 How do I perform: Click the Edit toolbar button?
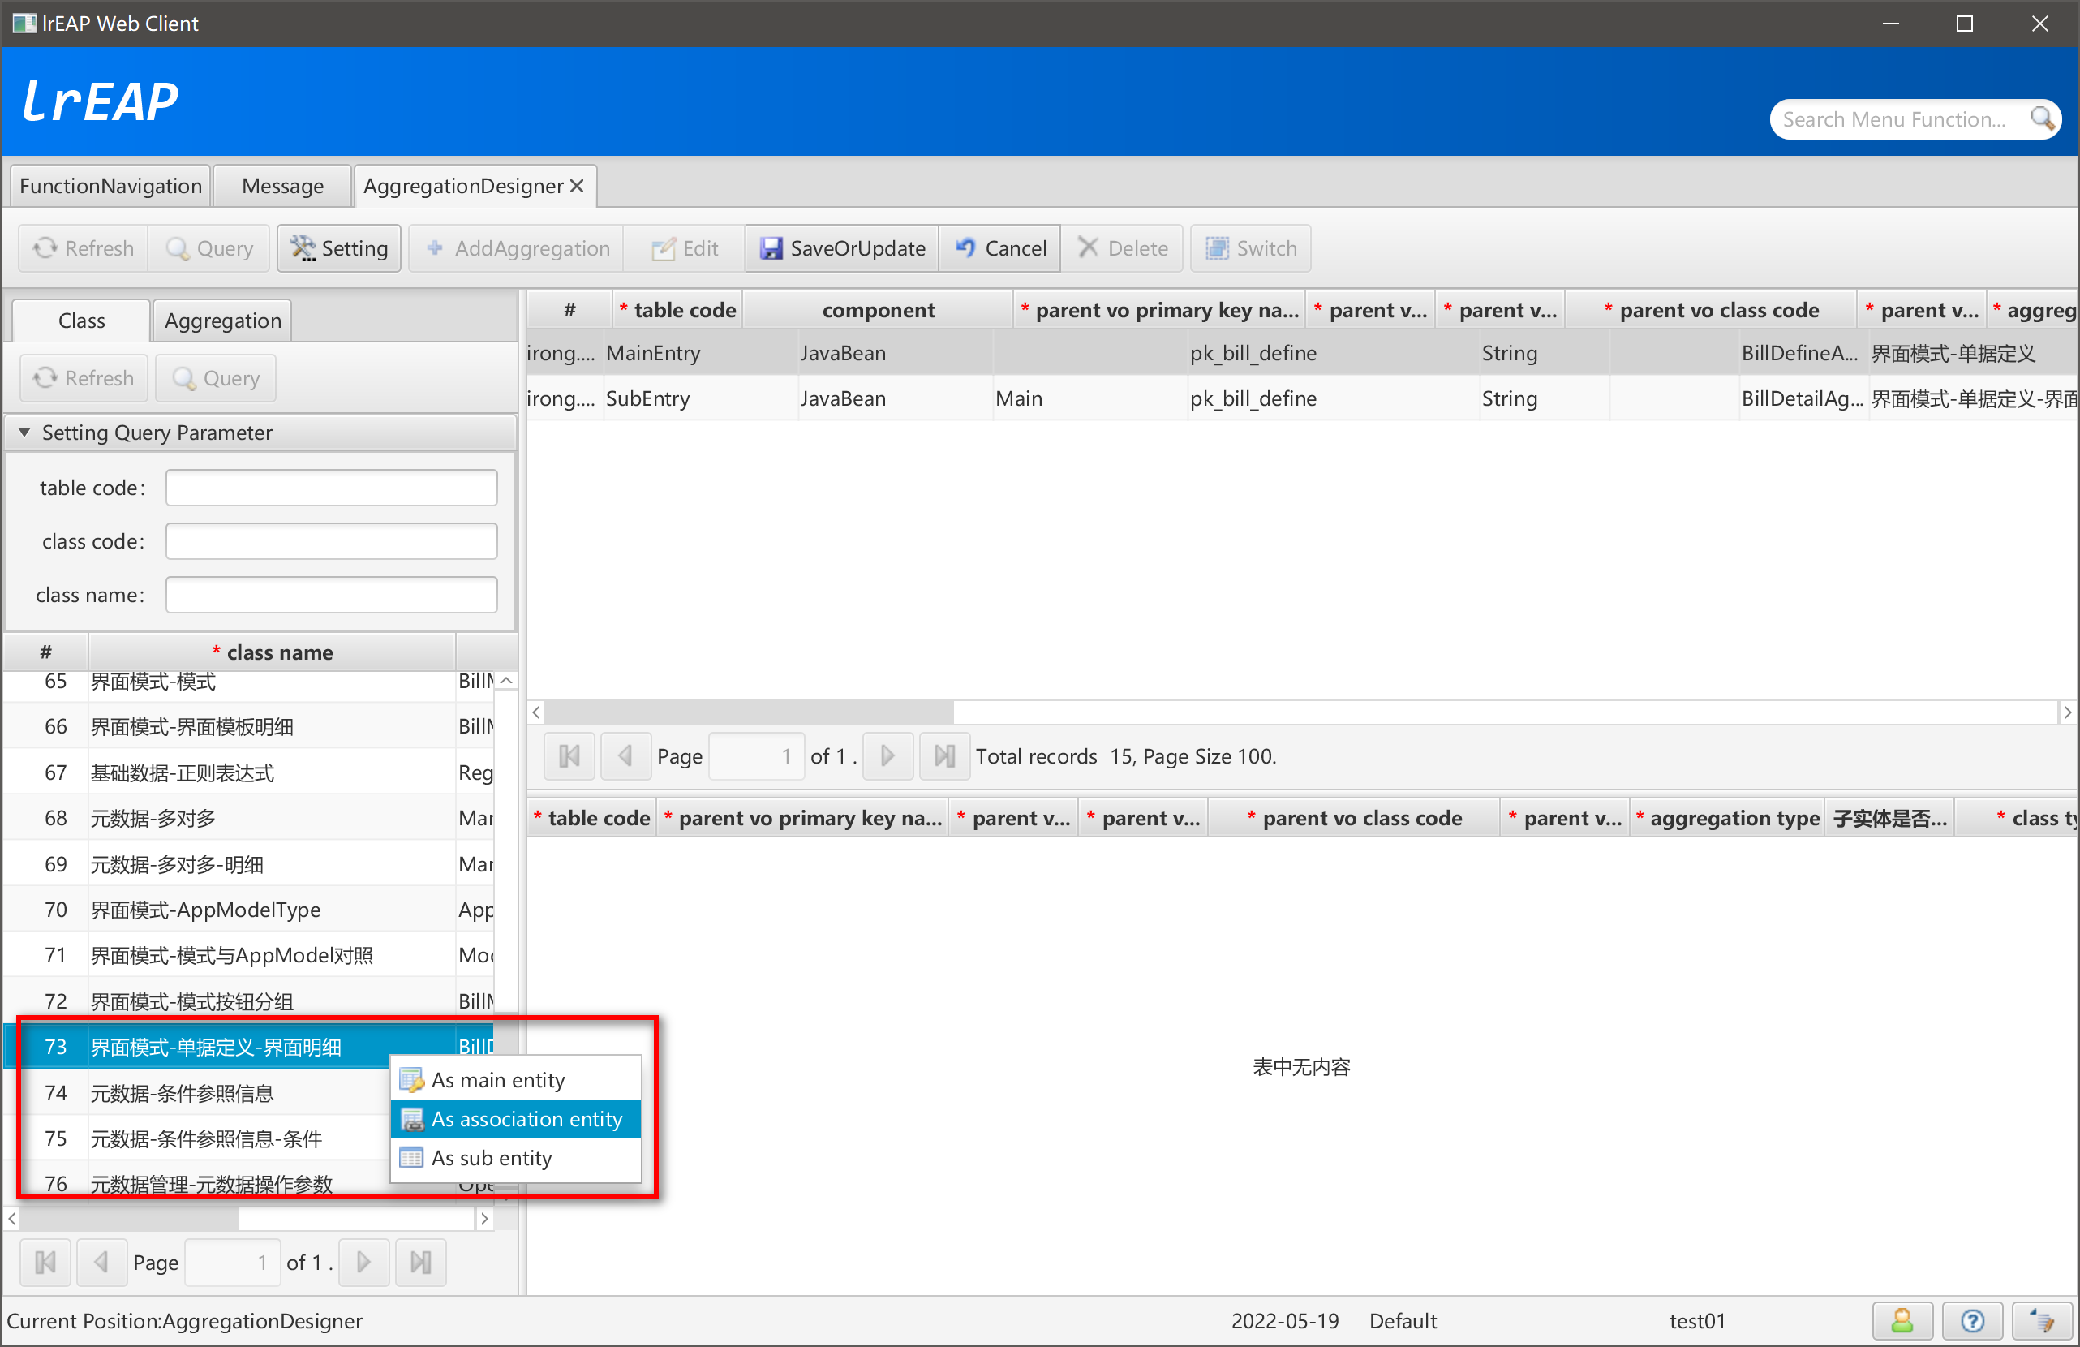pyautogui.click(x=685, y=248)
